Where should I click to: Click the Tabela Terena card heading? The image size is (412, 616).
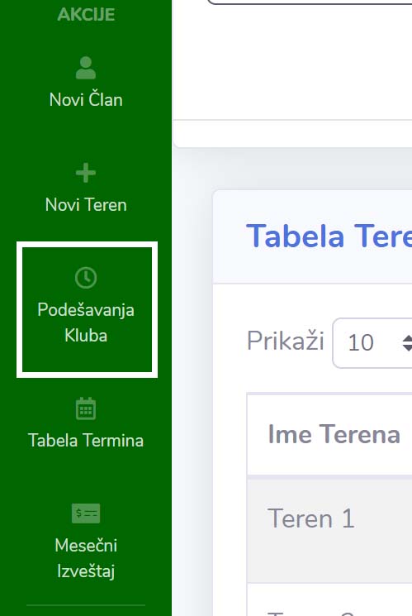click(x=329, y=236)
